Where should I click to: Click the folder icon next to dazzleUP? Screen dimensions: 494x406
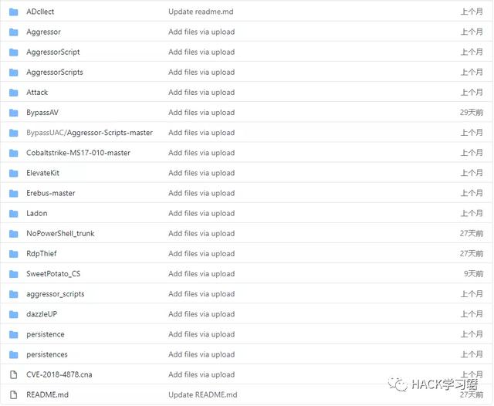pyautogui.click(x=13, y=314)
